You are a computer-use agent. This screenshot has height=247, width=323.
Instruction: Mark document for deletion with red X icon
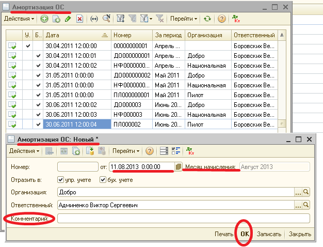click(x=80, y=19)
